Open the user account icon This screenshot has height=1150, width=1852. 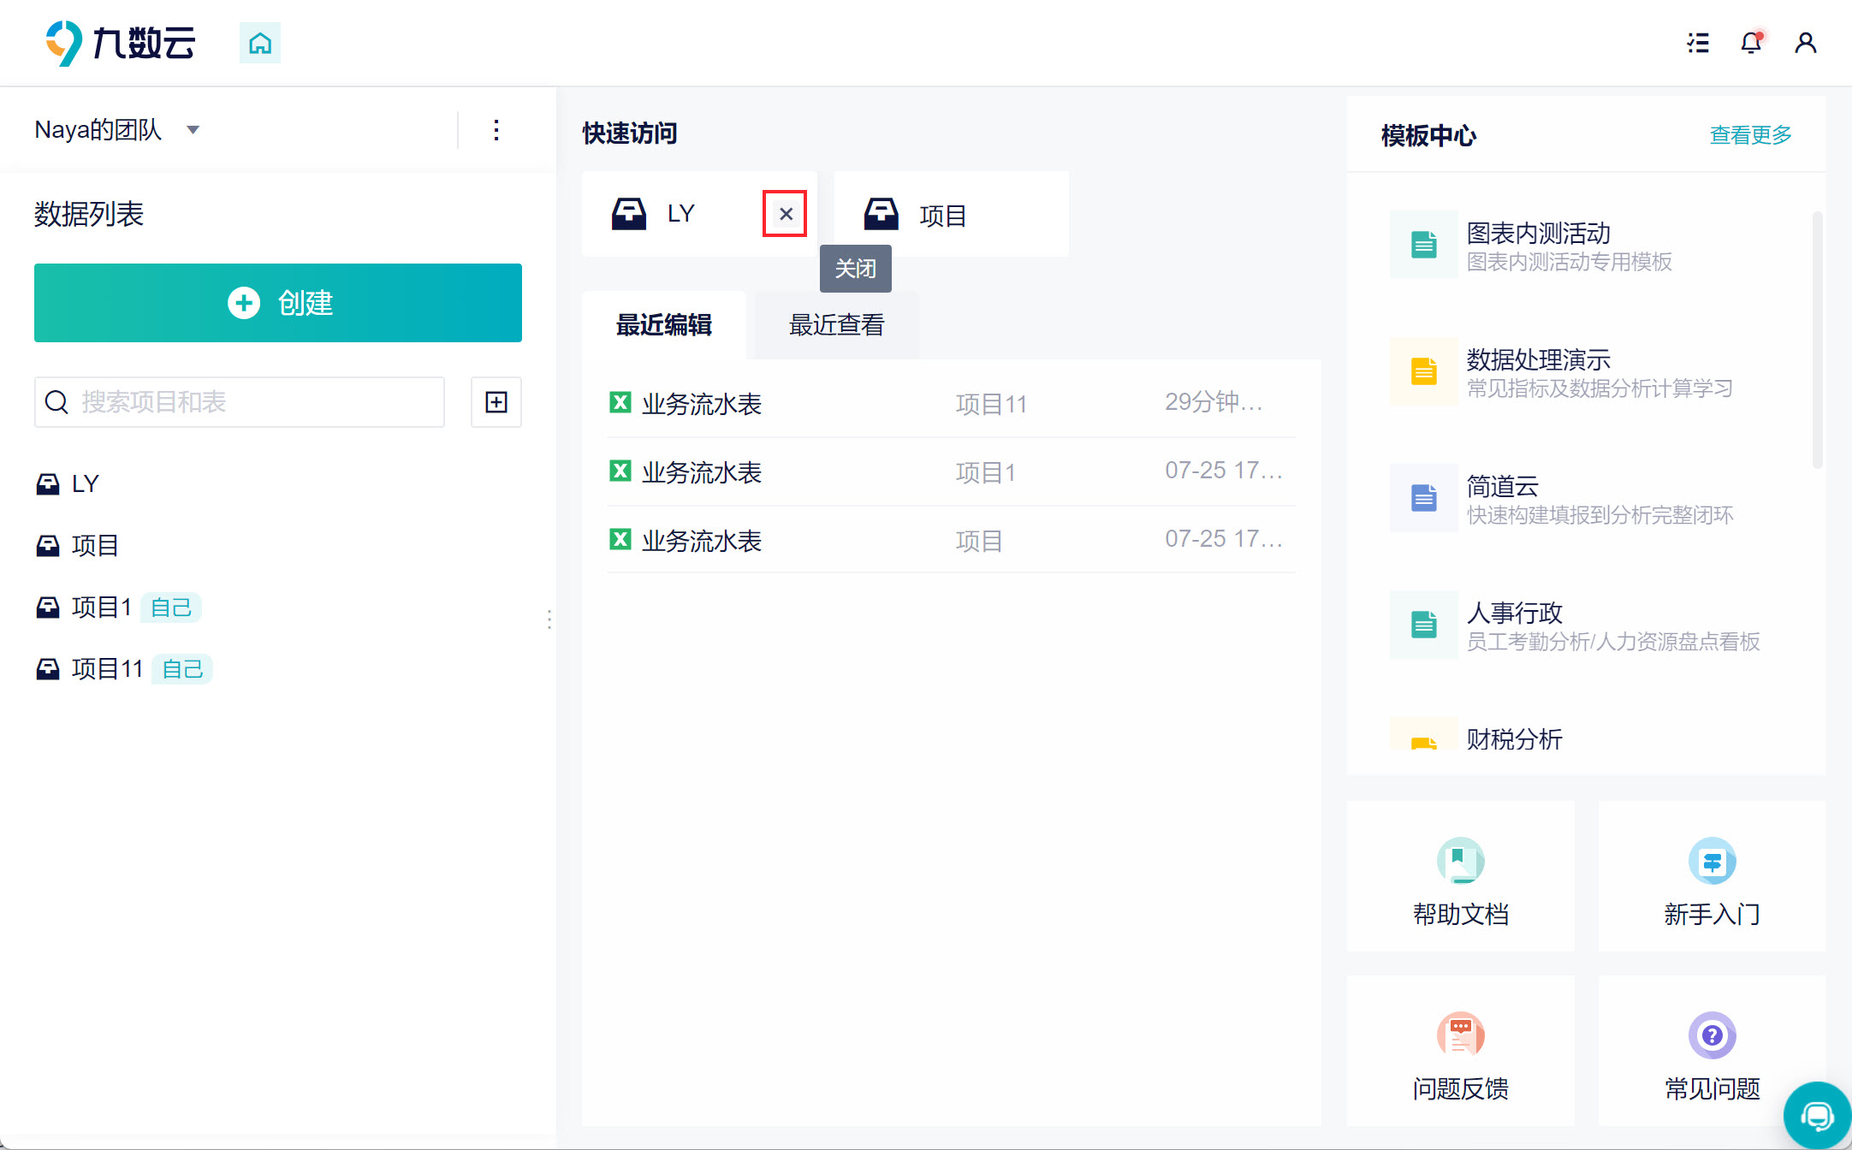[x=1805, y=43]
